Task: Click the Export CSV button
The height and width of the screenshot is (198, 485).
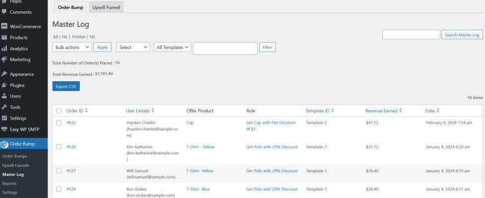Action: [x=66, y=86]
